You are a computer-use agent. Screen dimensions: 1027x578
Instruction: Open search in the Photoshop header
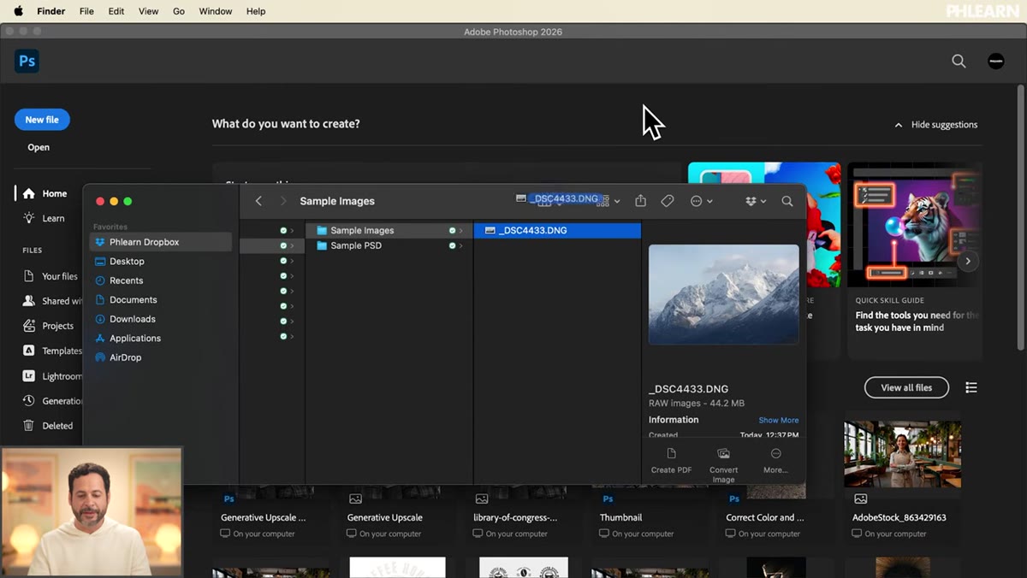click(959, 61)
